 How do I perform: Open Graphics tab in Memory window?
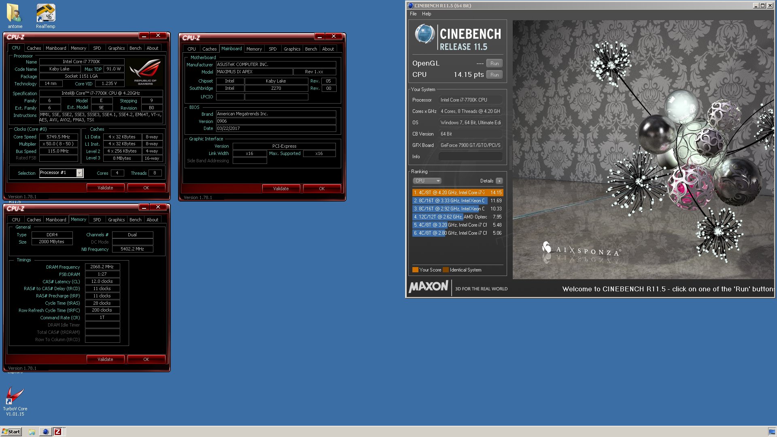coord(116,220)
